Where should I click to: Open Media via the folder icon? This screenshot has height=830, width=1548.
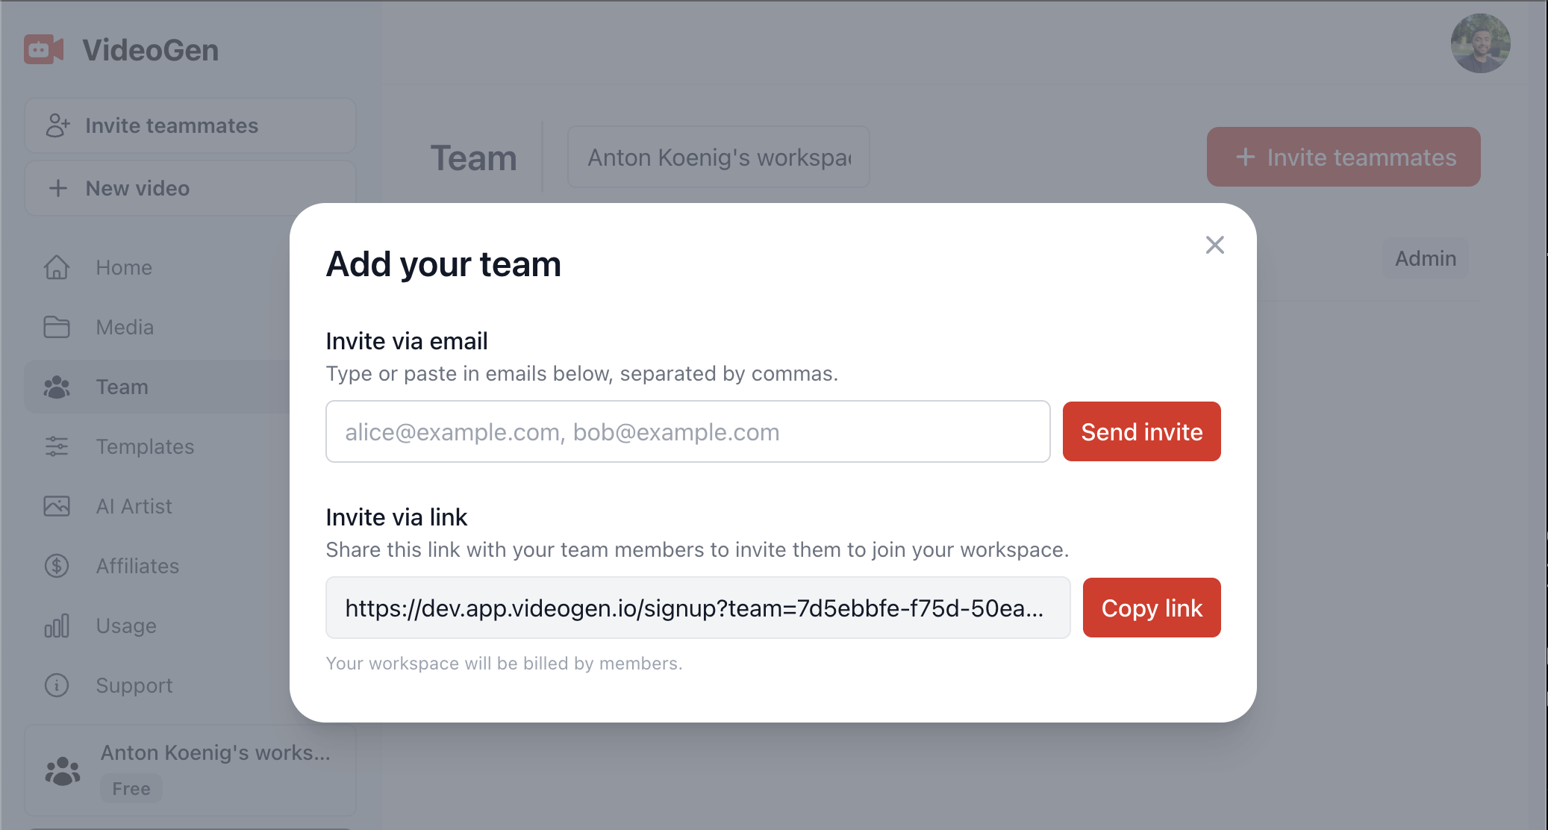point(57,327)
